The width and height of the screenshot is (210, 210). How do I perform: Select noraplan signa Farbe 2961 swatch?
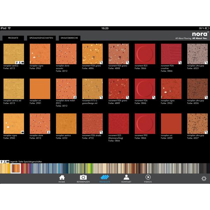pyautogui.click(x=40, y=54)
